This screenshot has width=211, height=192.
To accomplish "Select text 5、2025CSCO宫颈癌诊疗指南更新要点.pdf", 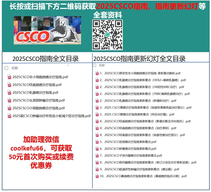I will (128, 142).
